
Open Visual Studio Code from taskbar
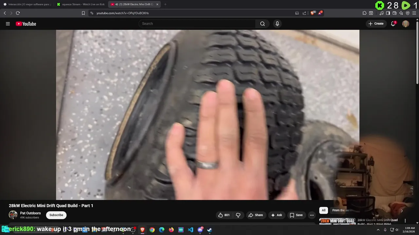(191, 230)
